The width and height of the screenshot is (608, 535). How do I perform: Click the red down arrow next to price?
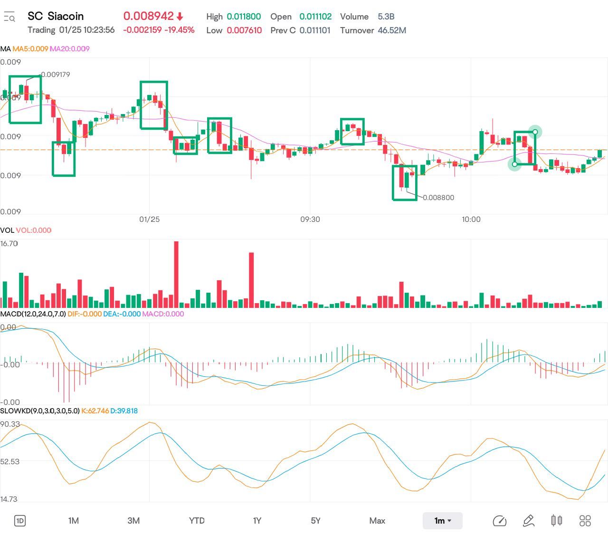(x=180, y=17)
